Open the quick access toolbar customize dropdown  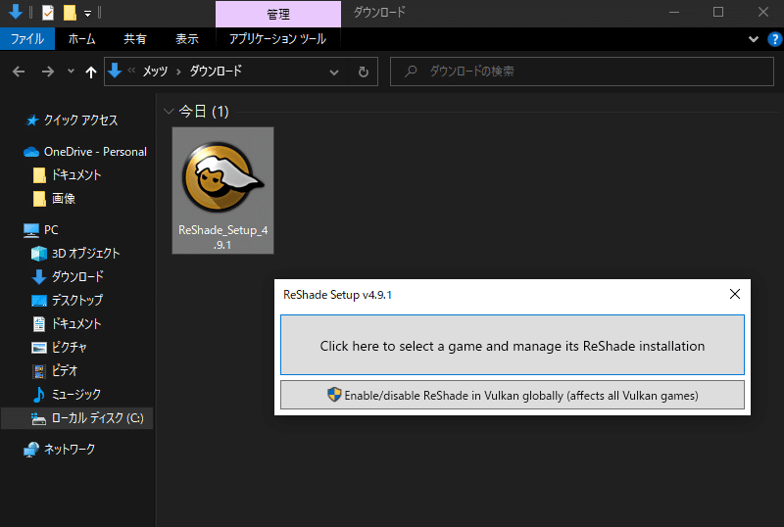pos(87,14)
